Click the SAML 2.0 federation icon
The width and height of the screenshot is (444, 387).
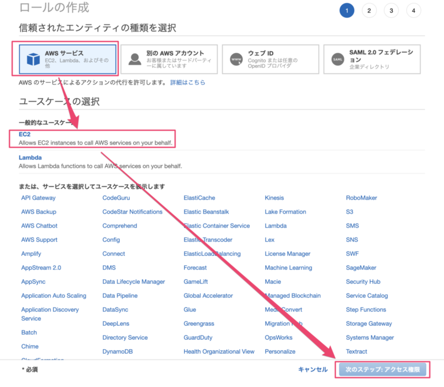coord(337,59)
